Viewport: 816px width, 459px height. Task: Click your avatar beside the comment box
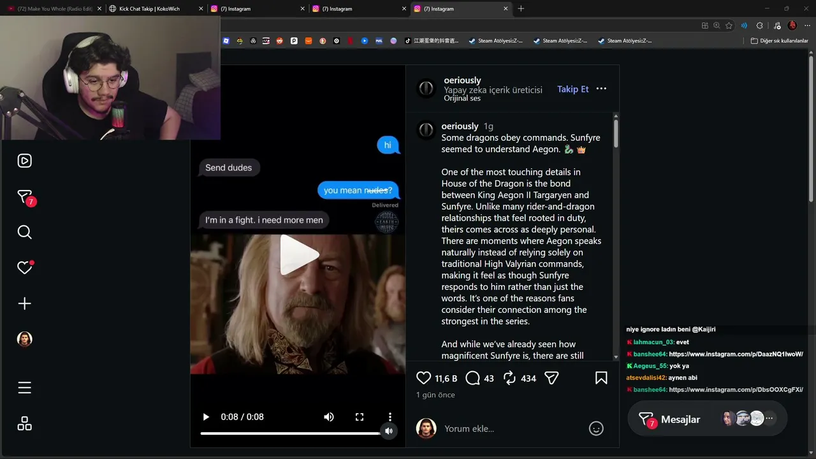click(x=426, y=428)
